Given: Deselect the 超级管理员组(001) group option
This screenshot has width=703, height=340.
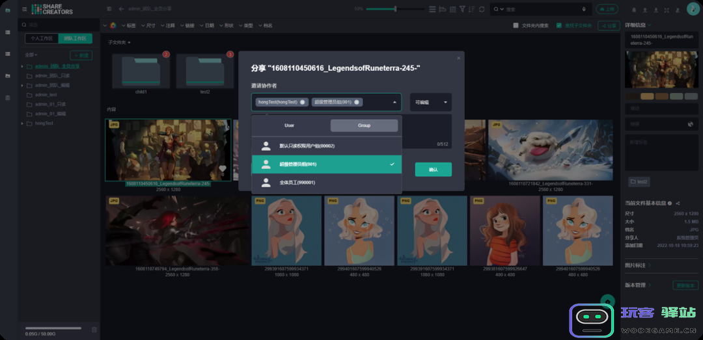Looking at the screenshot, I should [x=326, y=164].
